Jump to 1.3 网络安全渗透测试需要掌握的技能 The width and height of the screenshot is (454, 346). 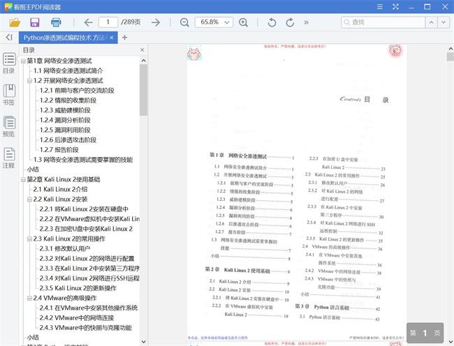click(x=83, y=160)
